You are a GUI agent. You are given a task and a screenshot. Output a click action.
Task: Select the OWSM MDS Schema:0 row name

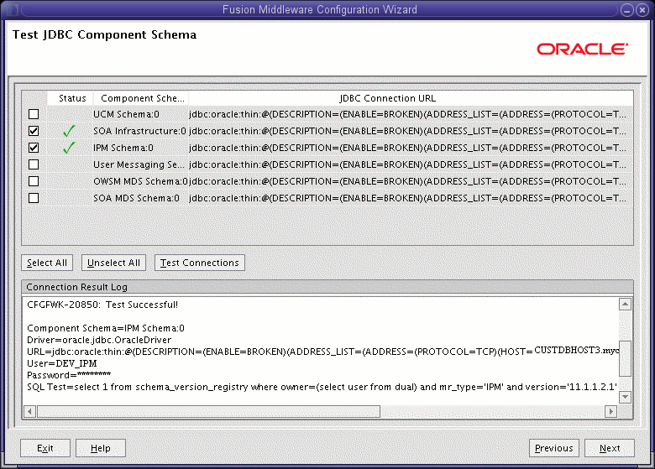(x=140, y=181)
